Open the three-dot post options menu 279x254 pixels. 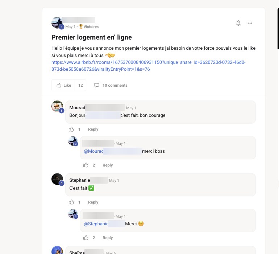(x=250, y=23)
